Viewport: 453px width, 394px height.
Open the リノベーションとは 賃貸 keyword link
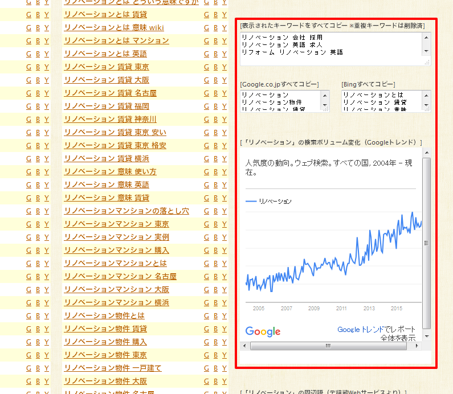(x=105, y=14)
